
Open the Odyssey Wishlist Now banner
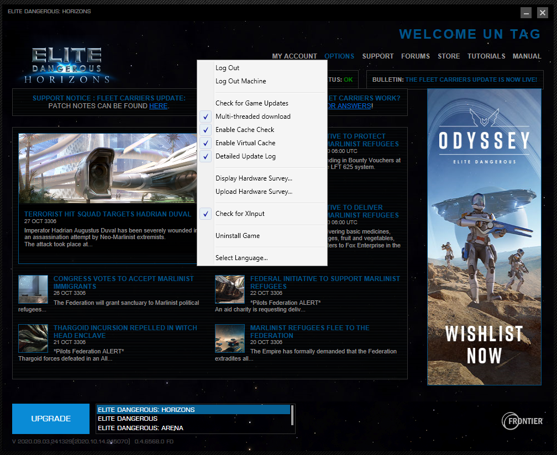[484, 237]
